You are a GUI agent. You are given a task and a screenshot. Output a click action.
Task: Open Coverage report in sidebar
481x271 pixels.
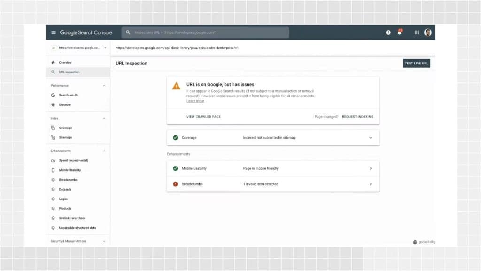point(65,128)
